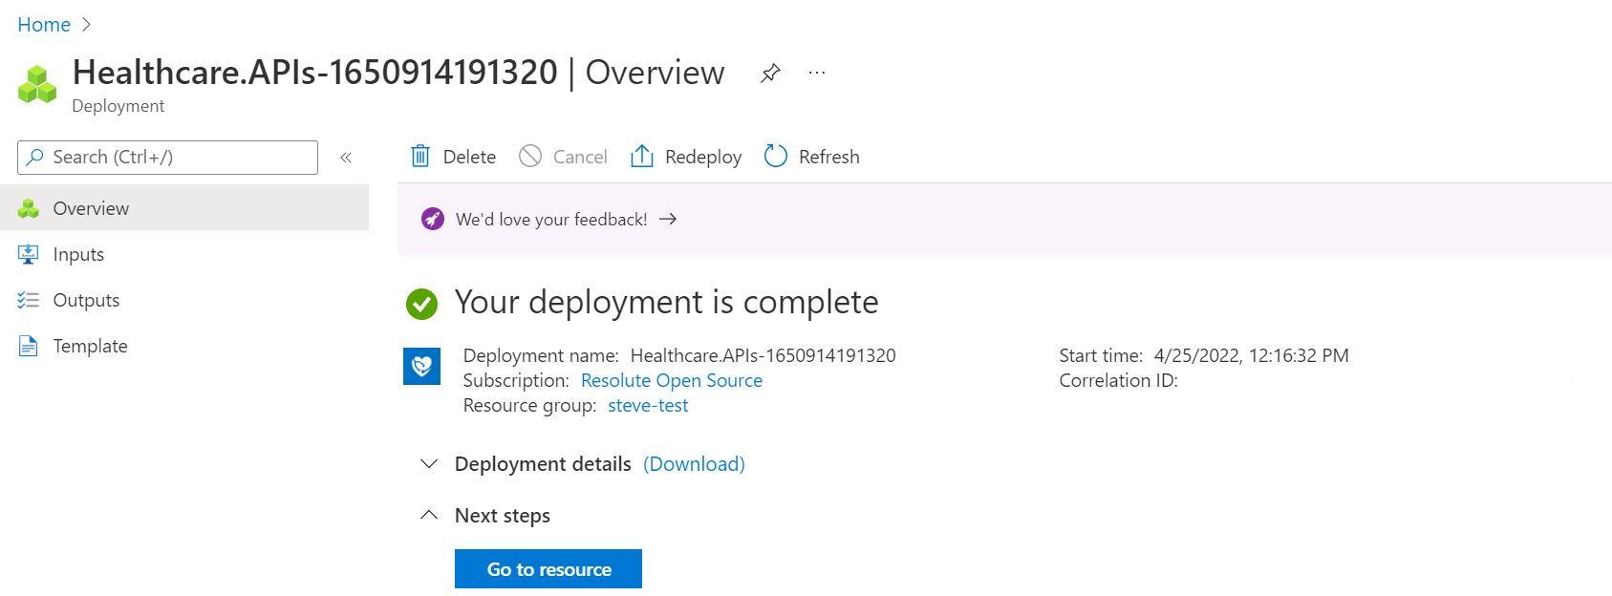1612x596 pixels.
Task: Click the Healthcare APIs heart icon
Action: click(x=421, y=366)
